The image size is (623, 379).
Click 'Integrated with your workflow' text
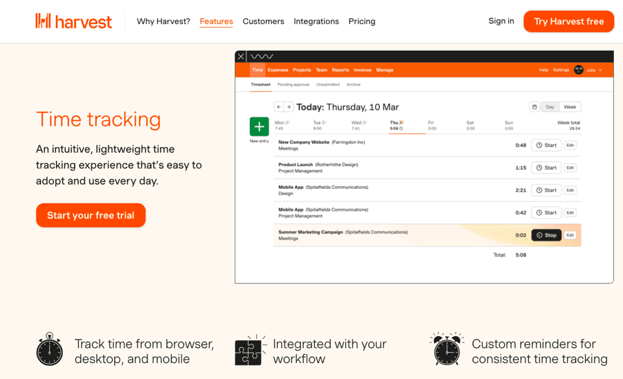pyautogui.click(x=329, y=351)
